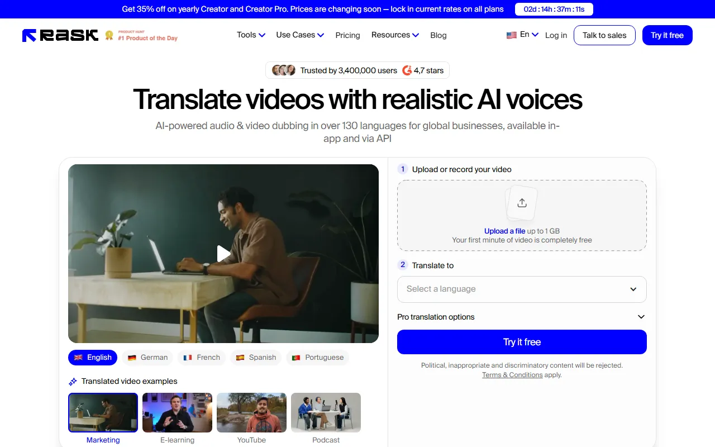Select the E-learning example thumbnail
715x447 pixels.
click(177, 413)
